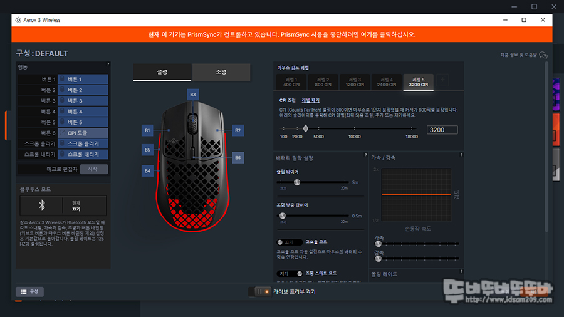Click the 제품 정보 및 도움말 link text
Viewport: 564px width, 317px height.
pyautogui.click(x=518, y=55)
